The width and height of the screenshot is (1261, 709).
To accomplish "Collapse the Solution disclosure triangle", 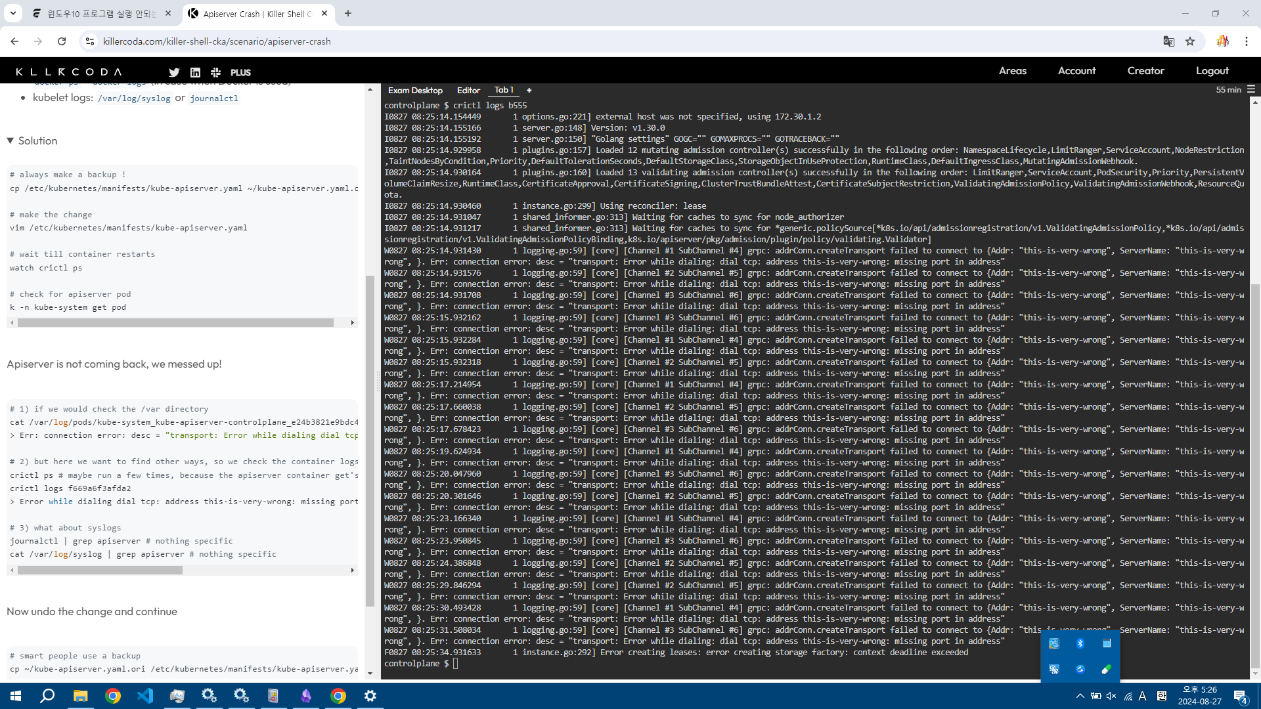I will 11,140.
